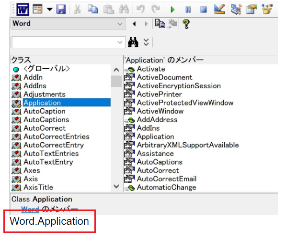Click Copy to Clipboard icon in Object Browser
Viewport: 297px width, 241px height.
(160, 24)
